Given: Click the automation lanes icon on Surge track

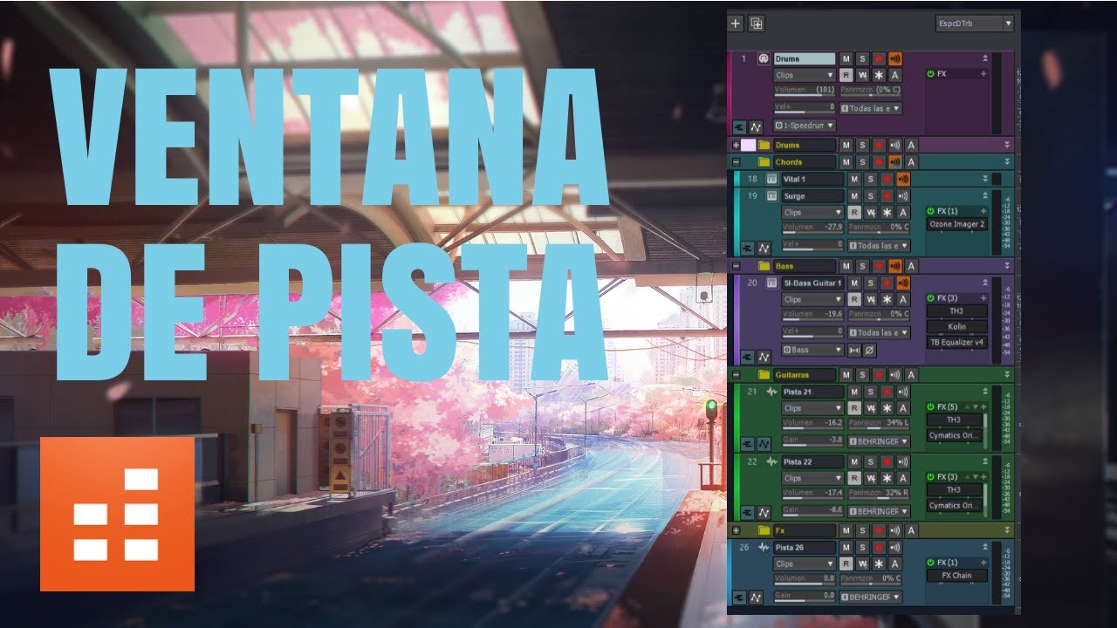Looking at the screenshot, I should click(764, 247).
